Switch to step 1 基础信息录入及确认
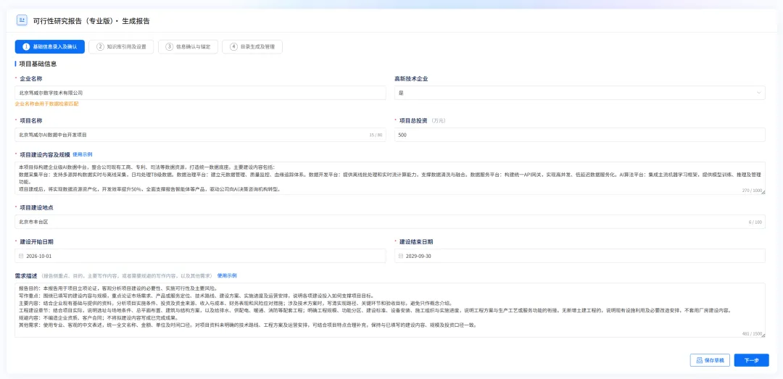Screen dimensions: 783x379 point(50,46)
